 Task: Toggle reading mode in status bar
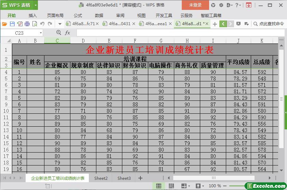pos(184,186)
